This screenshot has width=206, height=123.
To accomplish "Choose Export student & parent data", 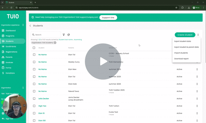I will pos(186,47).
